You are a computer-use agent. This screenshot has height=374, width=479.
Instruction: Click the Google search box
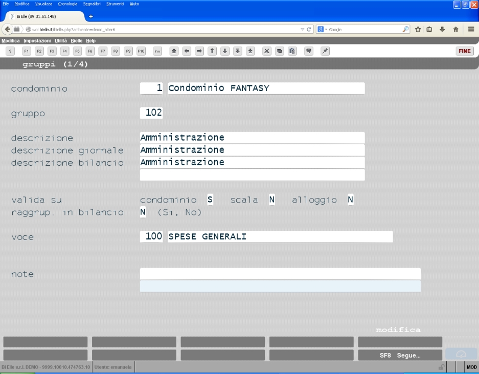pyautogui.click(x=365, y=29)
